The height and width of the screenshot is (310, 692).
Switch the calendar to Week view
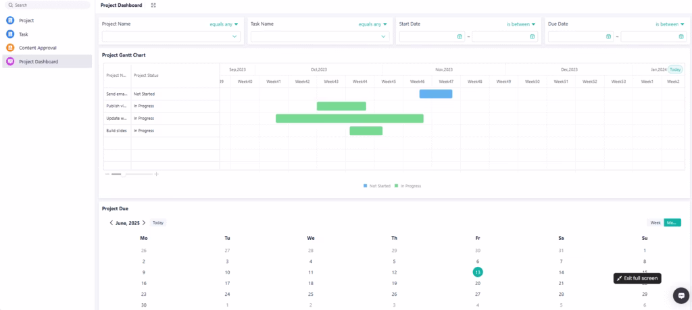pos(655,223)
